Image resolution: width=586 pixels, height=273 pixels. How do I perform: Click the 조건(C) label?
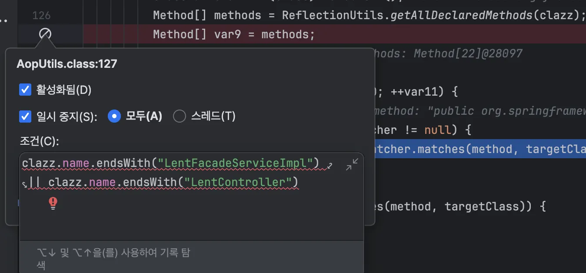point(39,141)
